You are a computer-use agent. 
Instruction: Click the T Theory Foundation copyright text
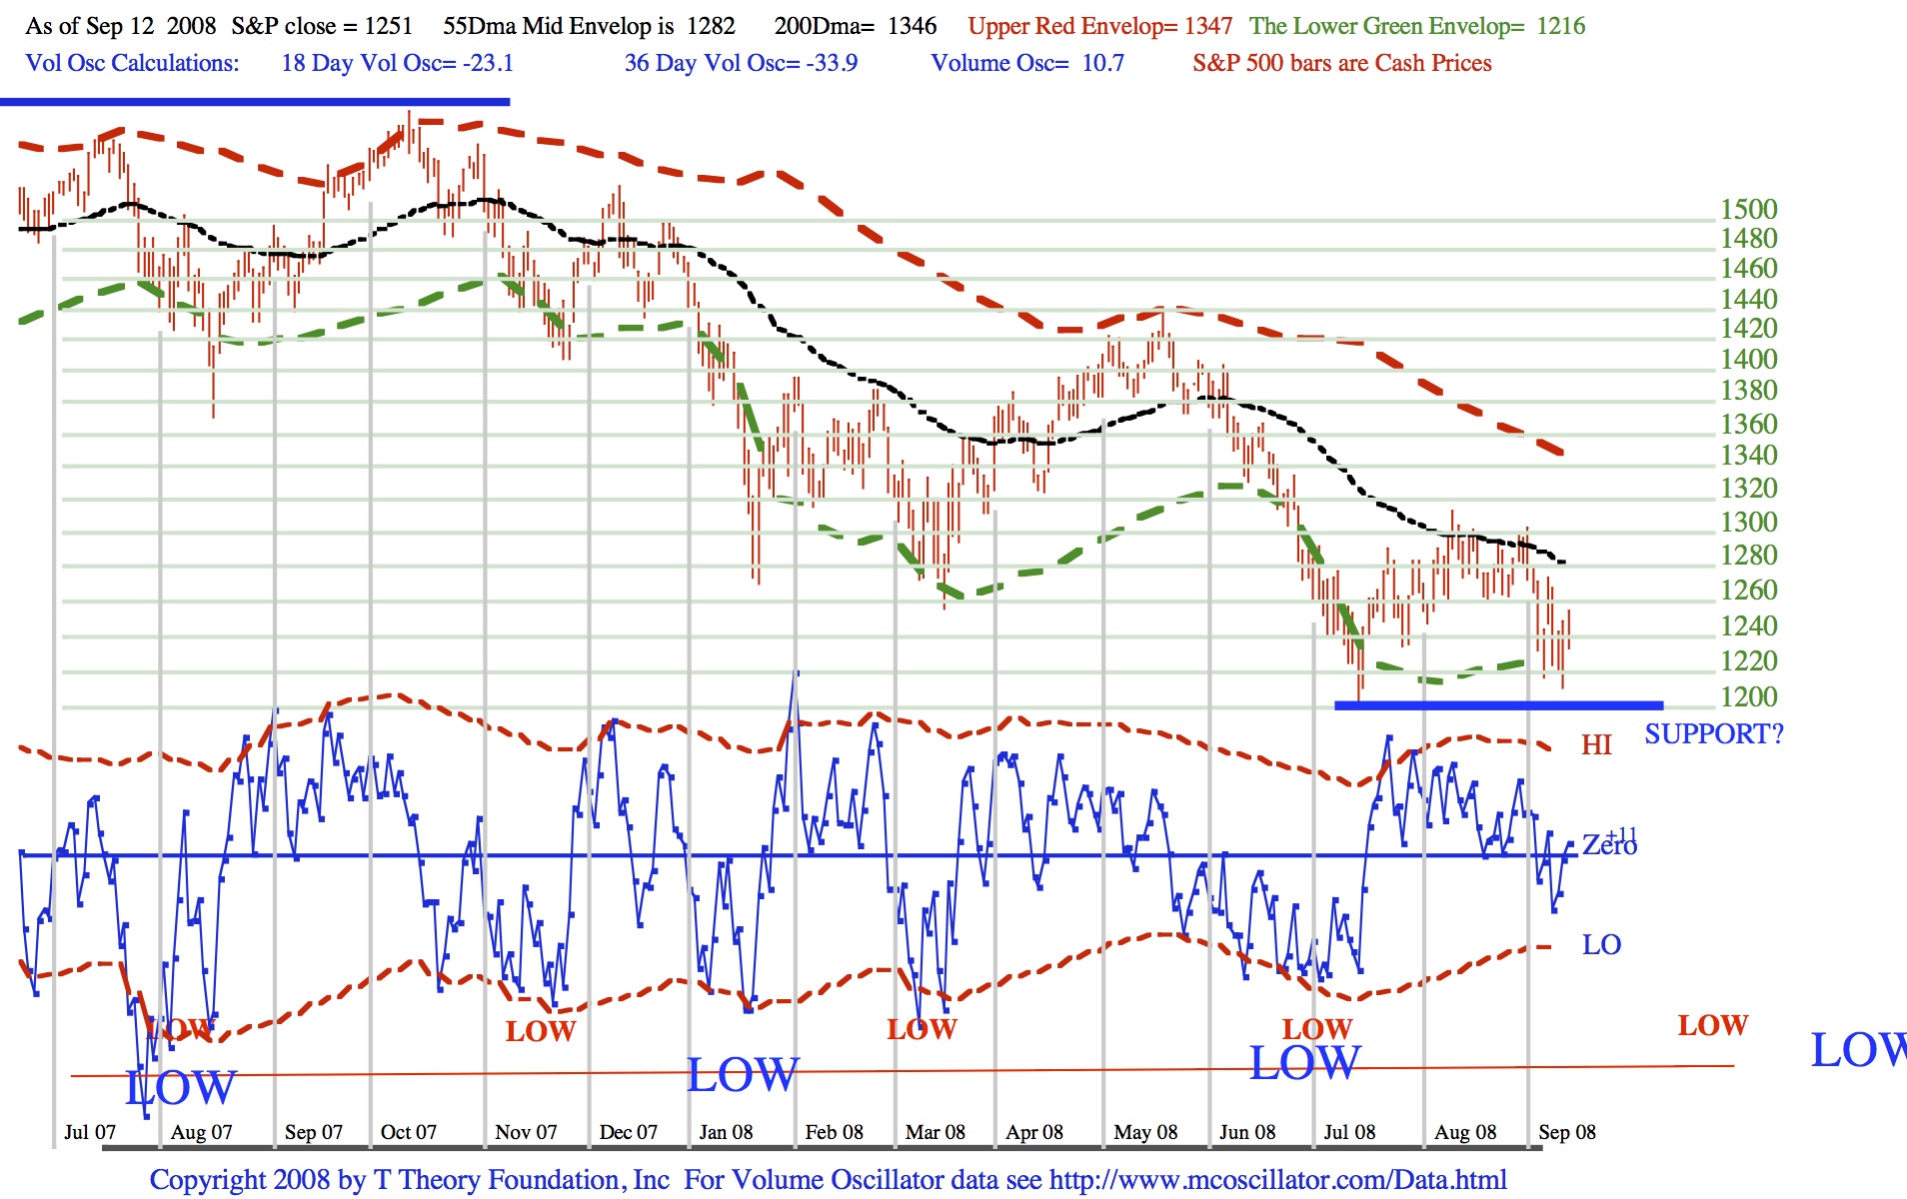coord(410,1180)
